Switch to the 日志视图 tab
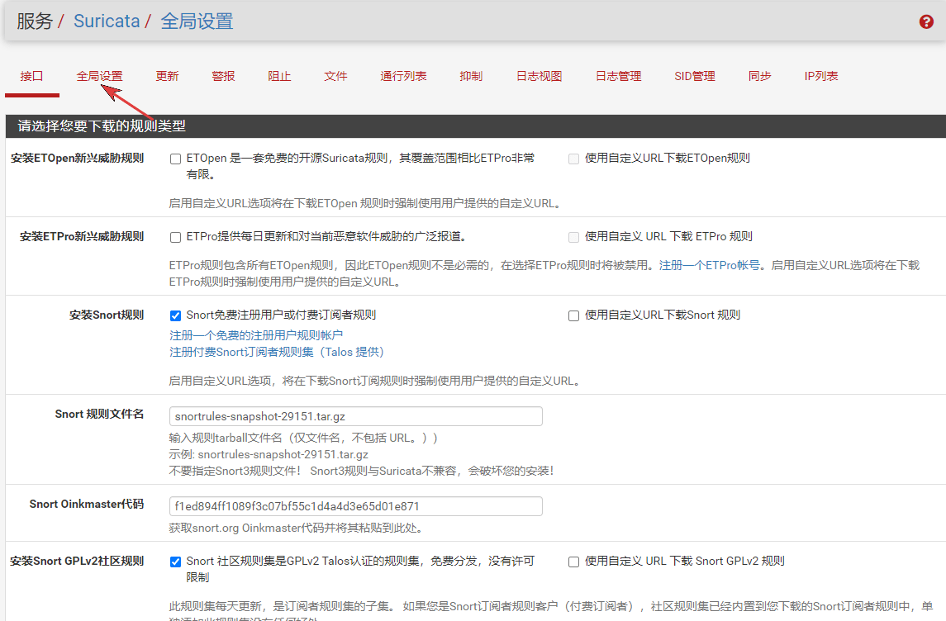Screen dimensions: 946x621 539,76
